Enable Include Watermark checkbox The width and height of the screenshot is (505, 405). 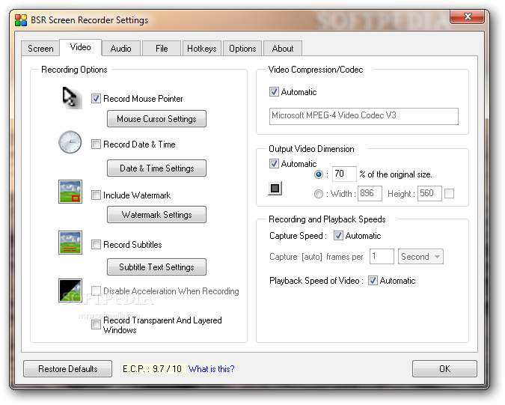tap(96, 195)
